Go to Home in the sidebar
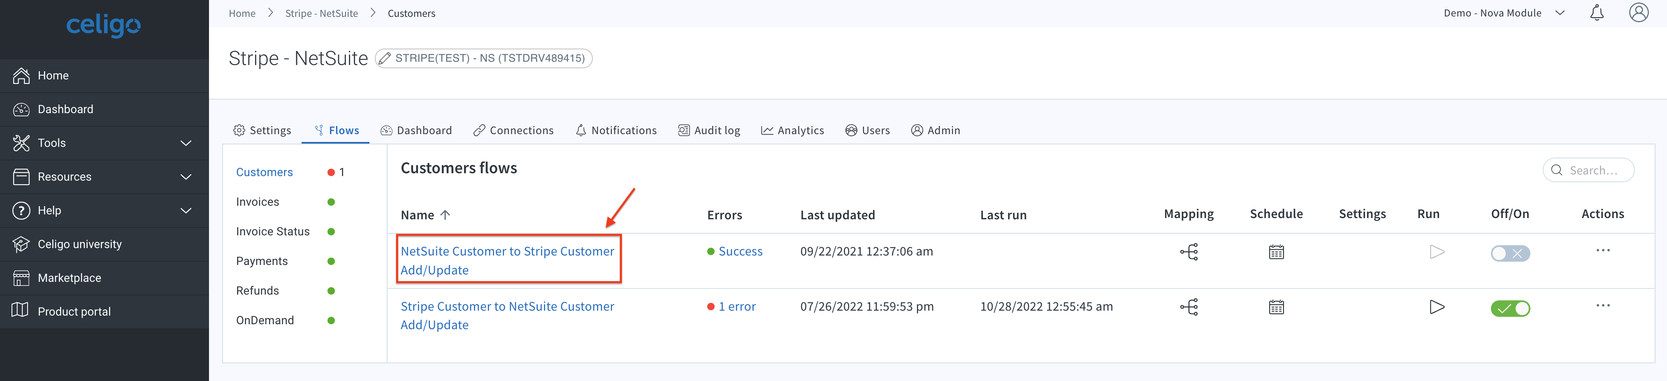 tap(104, 76)
